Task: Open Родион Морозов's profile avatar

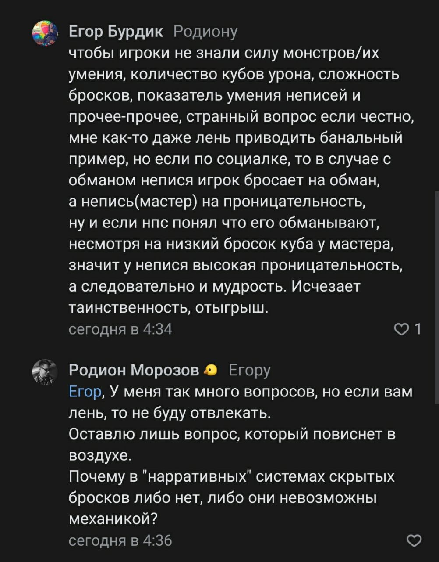Action: click(x=45, y=372)
